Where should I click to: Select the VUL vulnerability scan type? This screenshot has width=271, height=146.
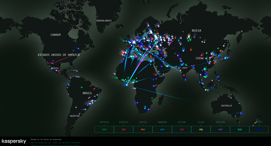pyautogui.click(x=201, y=129)
